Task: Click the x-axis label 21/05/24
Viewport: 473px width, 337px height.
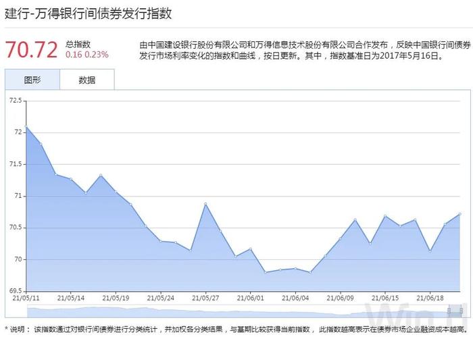Action: (161, 298)
